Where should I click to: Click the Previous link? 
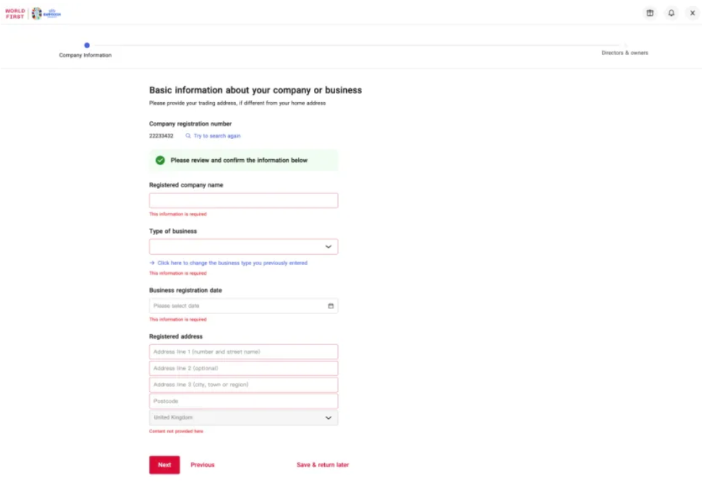[202, 465]
